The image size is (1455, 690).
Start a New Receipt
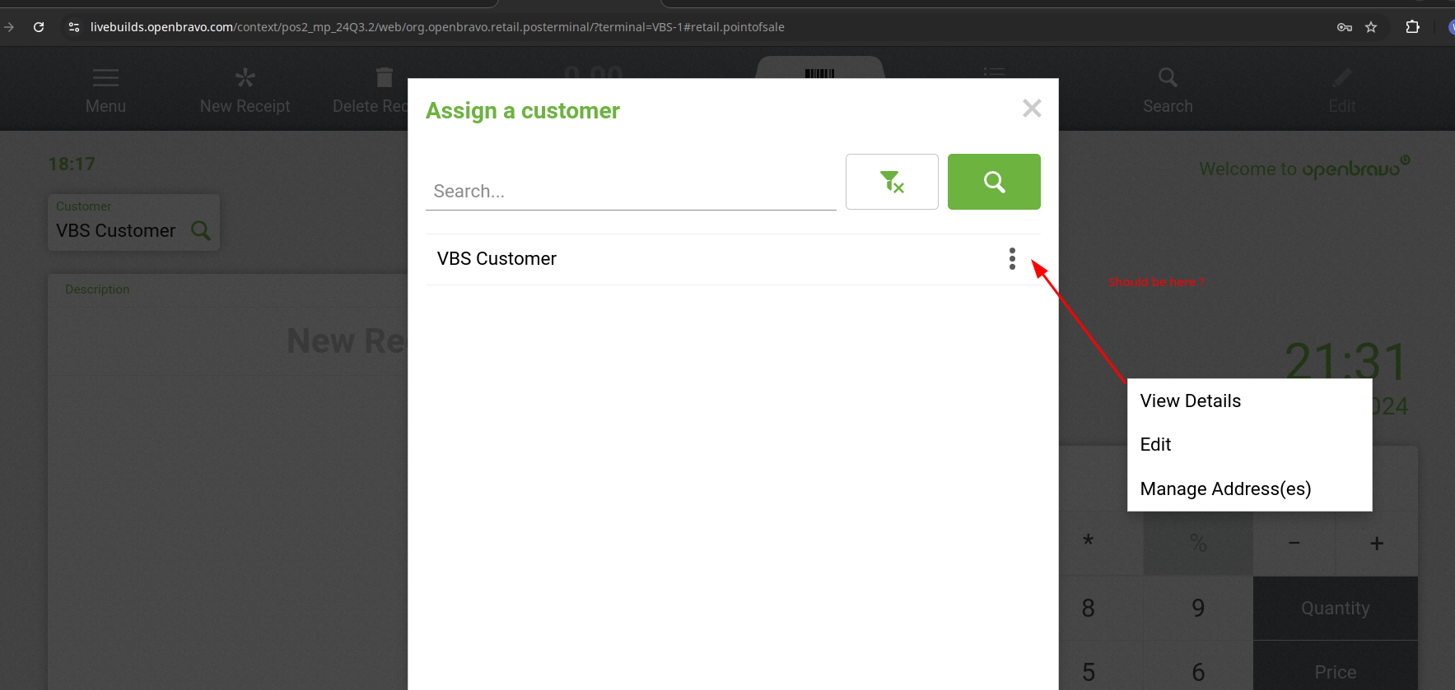click(x=245, y=90)
